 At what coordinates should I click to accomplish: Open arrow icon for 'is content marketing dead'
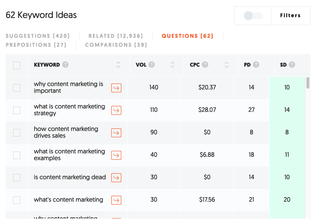[x=116, y=178]
